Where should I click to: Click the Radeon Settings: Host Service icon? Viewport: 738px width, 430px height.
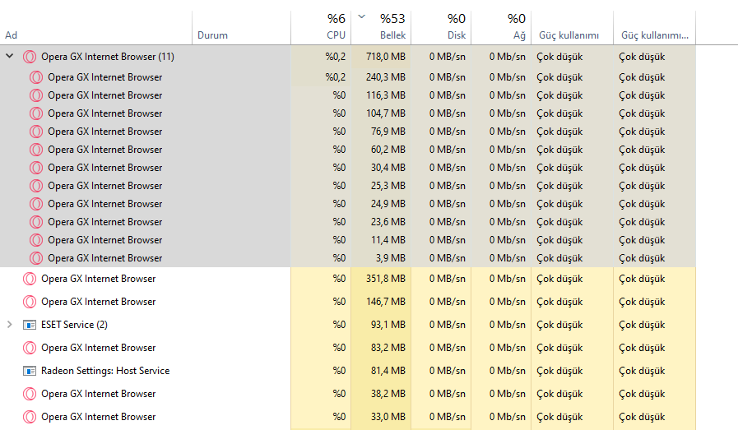tap(30, 371)
